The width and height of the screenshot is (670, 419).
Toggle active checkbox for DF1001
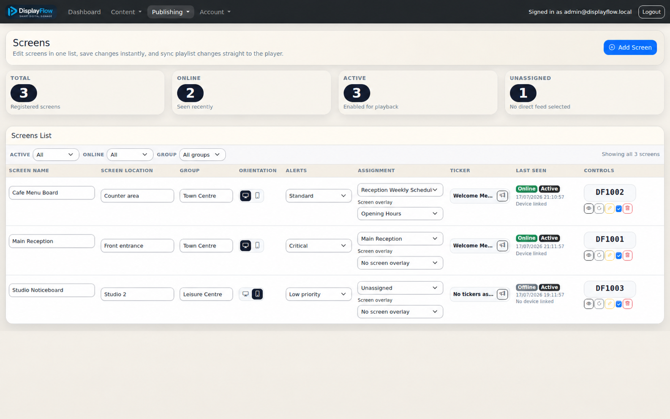click(618, 256)
